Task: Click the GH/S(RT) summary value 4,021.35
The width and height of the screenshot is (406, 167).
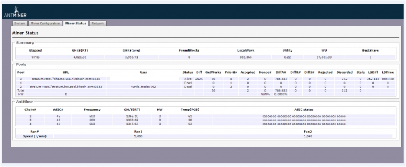Action: 80,57
